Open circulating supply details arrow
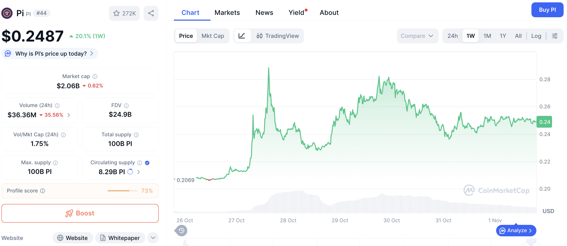567x246 pixels. click(x=138, y=172)
